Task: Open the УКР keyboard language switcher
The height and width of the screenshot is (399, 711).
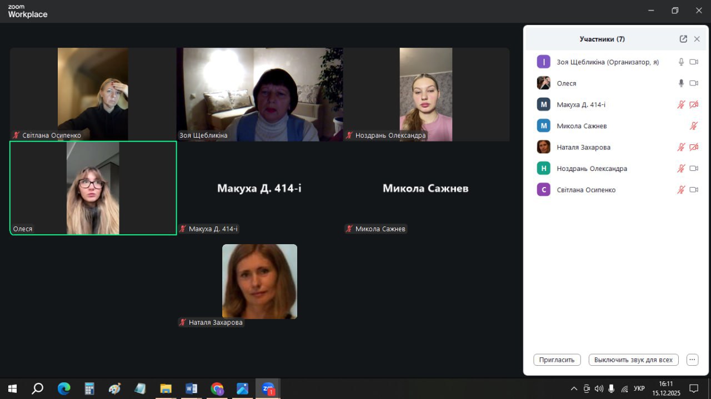Action: (x=639, y=388)
